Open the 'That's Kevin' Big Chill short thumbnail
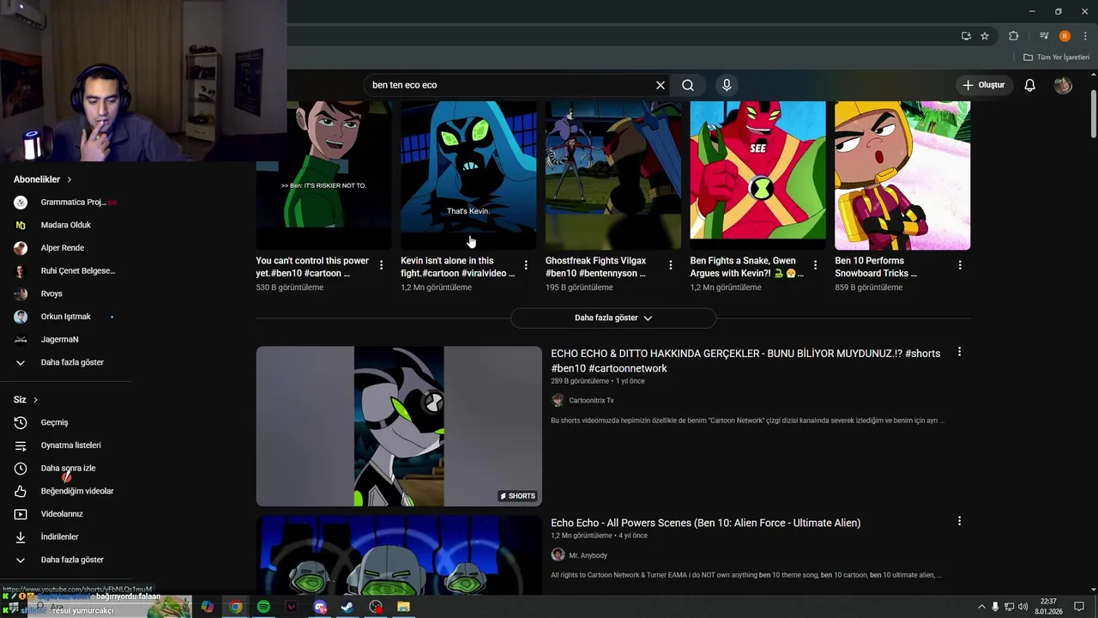Screen dimensions: 1098x618 coord(468,175)
